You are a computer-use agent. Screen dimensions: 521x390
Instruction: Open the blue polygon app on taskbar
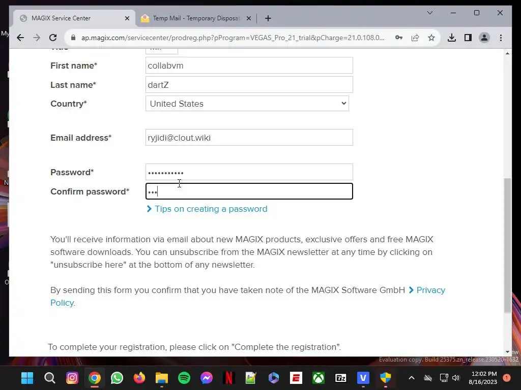tap(274, 378)
